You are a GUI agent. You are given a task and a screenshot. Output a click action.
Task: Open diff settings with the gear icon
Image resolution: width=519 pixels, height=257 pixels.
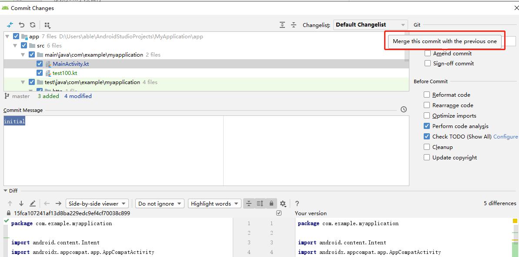point(283,203)
